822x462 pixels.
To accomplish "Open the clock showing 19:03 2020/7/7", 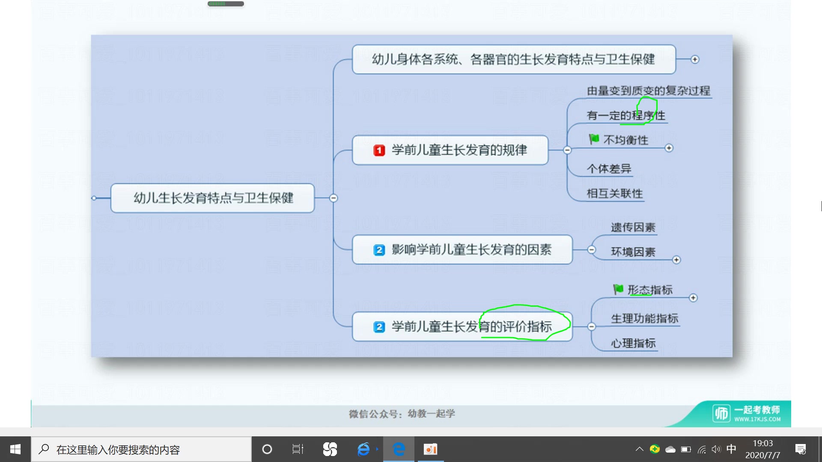I will (x=762, y=449).
